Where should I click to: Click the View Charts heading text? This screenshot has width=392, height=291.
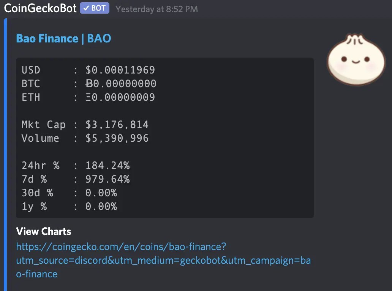[x=43, y=231]
